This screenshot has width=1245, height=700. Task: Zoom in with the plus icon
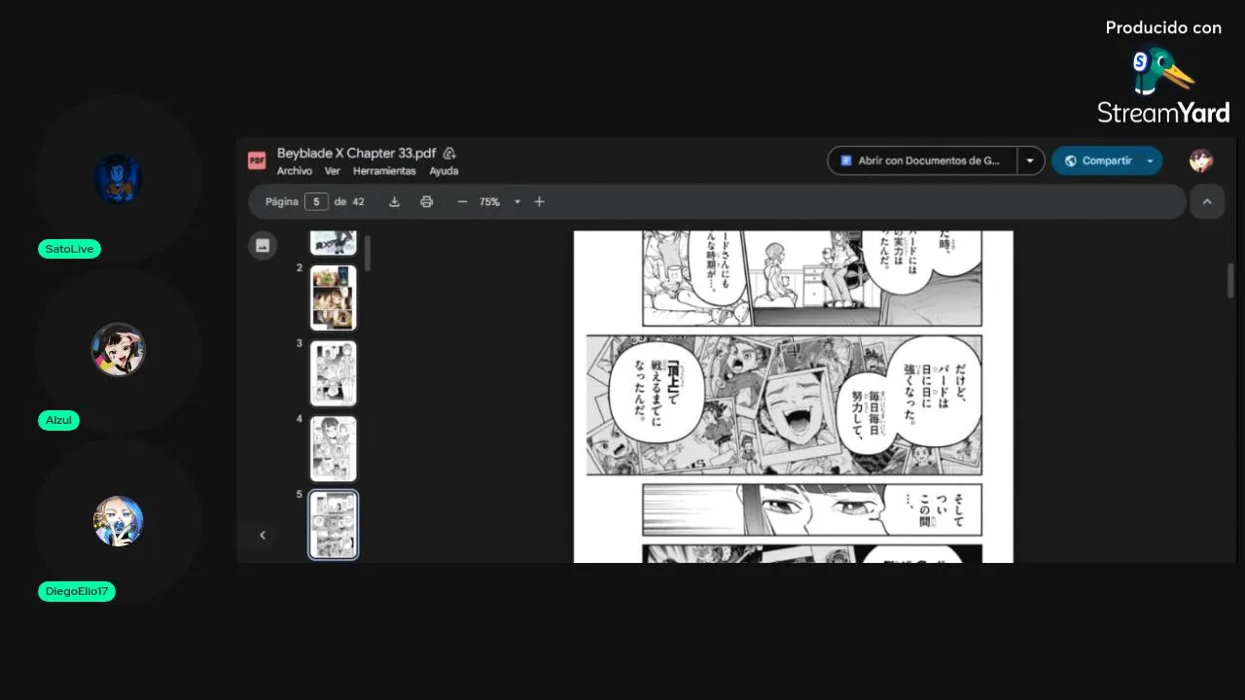click(x=539, y=201)
